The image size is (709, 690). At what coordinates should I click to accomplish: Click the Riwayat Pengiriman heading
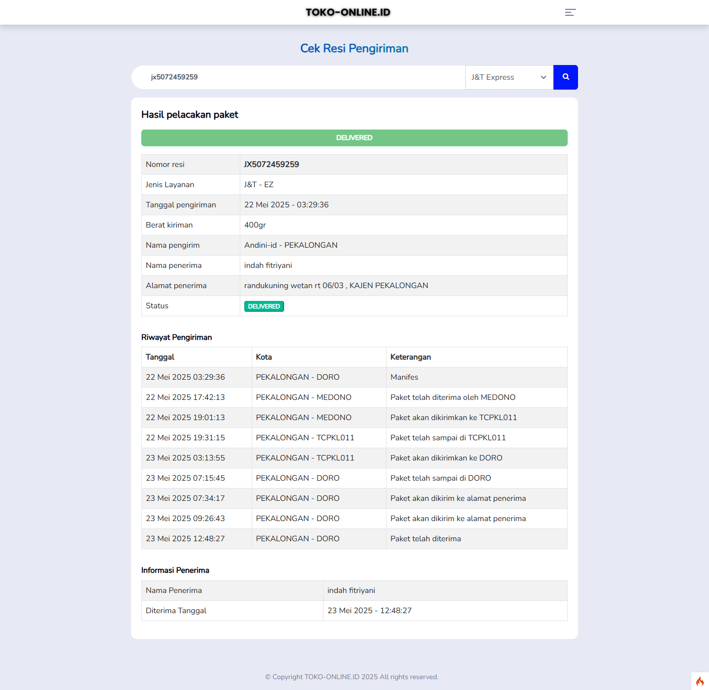coord(177,337)
